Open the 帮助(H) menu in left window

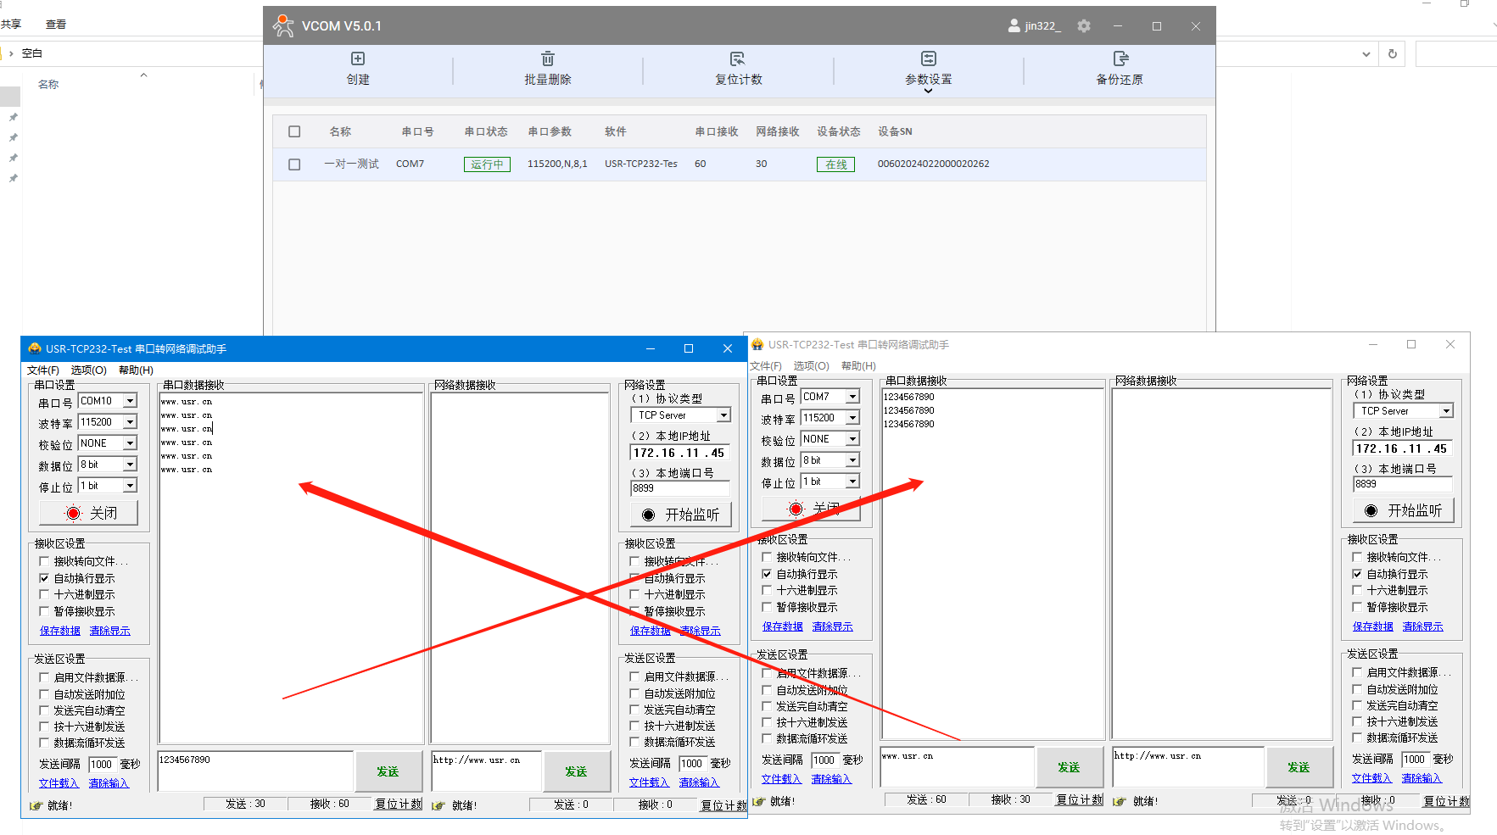click(x=136, y=370)
